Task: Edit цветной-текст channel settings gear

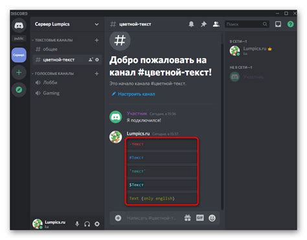Action: 97,60
